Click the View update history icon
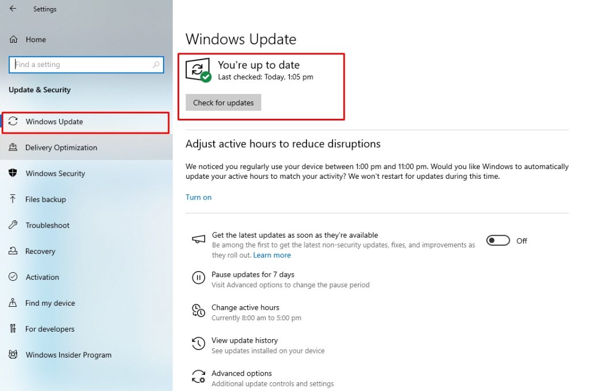Image resolution: width=590 pixels, height=391 pixels. click(x=198, y=344)
